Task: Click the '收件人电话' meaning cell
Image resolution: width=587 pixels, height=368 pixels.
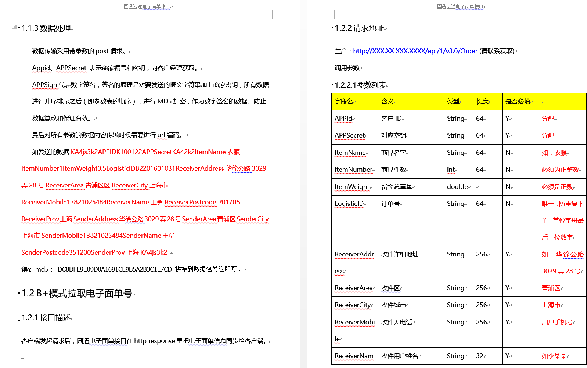Action: [x=411, y=331]
